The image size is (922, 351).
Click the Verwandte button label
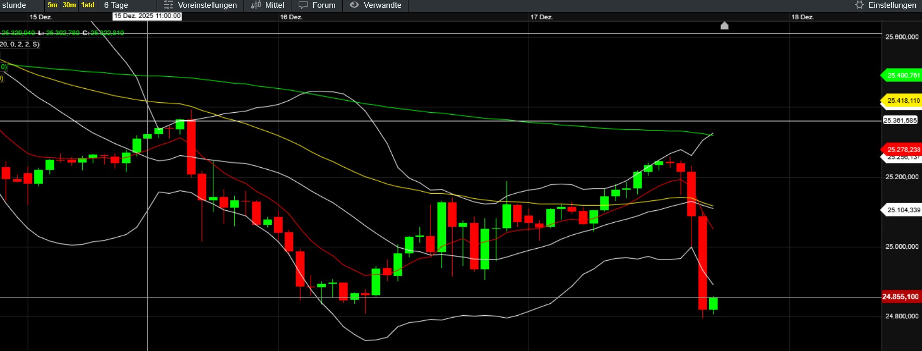(382, 5)
